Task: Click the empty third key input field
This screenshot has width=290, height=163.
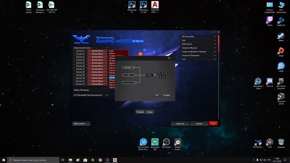Action: (x=128, y=82)
